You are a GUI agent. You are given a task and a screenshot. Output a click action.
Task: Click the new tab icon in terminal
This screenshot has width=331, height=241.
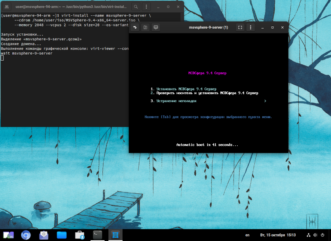coord(7,6)
